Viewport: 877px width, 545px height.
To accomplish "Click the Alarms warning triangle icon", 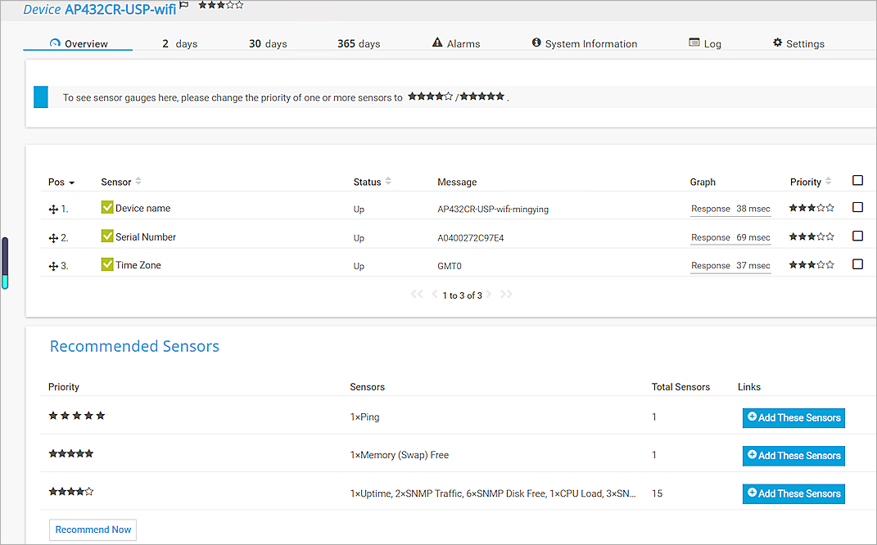I will point(436,43).
